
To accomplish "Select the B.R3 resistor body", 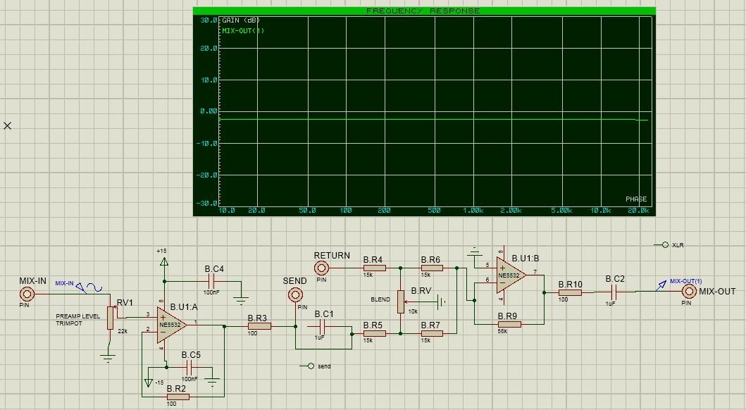I will tap(259, 326).
